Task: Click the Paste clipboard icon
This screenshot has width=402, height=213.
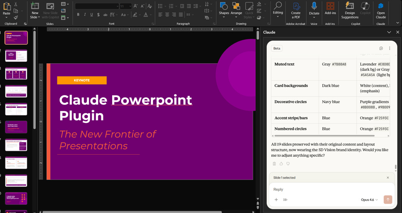Action: (x=7, y=6)
